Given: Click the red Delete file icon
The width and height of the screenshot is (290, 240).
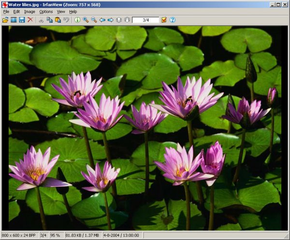Looking at the screenshot, I should (x=30, y=20).
